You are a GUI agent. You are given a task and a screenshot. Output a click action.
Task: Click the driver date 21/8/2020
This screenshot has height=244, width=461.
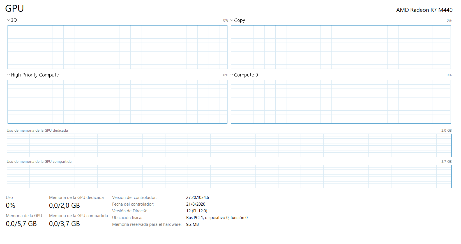point(196,204)
